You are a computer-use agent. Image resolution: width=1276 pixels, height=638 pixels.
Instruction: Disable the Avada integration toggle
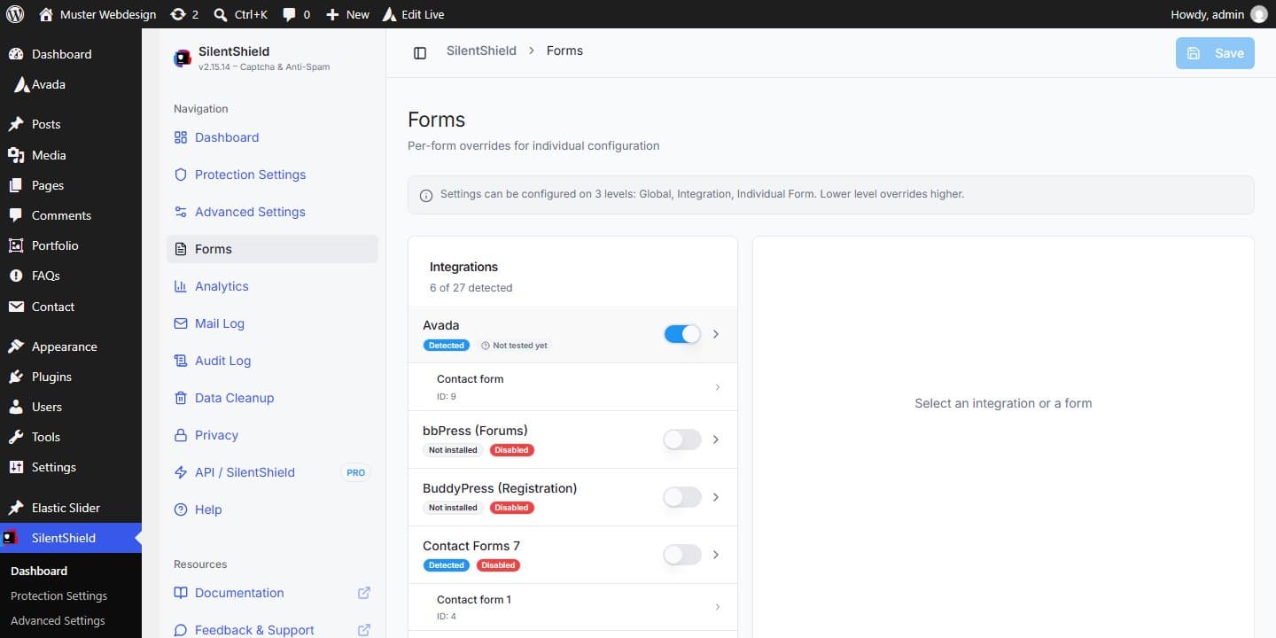pos(682,334)
